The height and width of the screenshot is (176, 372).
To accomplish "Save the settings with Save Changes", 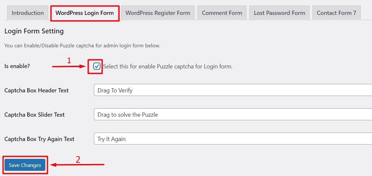I will point(25,165).
